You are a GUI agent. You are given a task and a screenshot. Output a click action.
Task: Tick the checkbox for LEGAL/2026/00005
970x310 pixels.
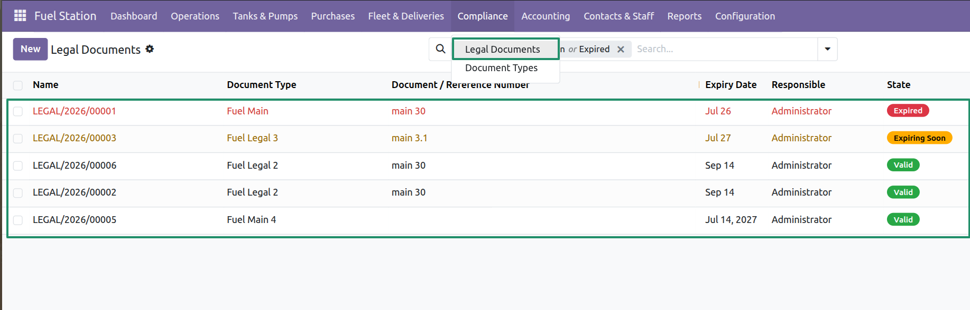coord(18,220)
